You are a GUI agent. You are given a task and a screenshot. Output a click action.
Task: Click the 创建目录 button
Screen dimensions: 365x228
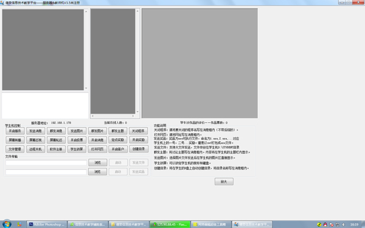(138, 149)
